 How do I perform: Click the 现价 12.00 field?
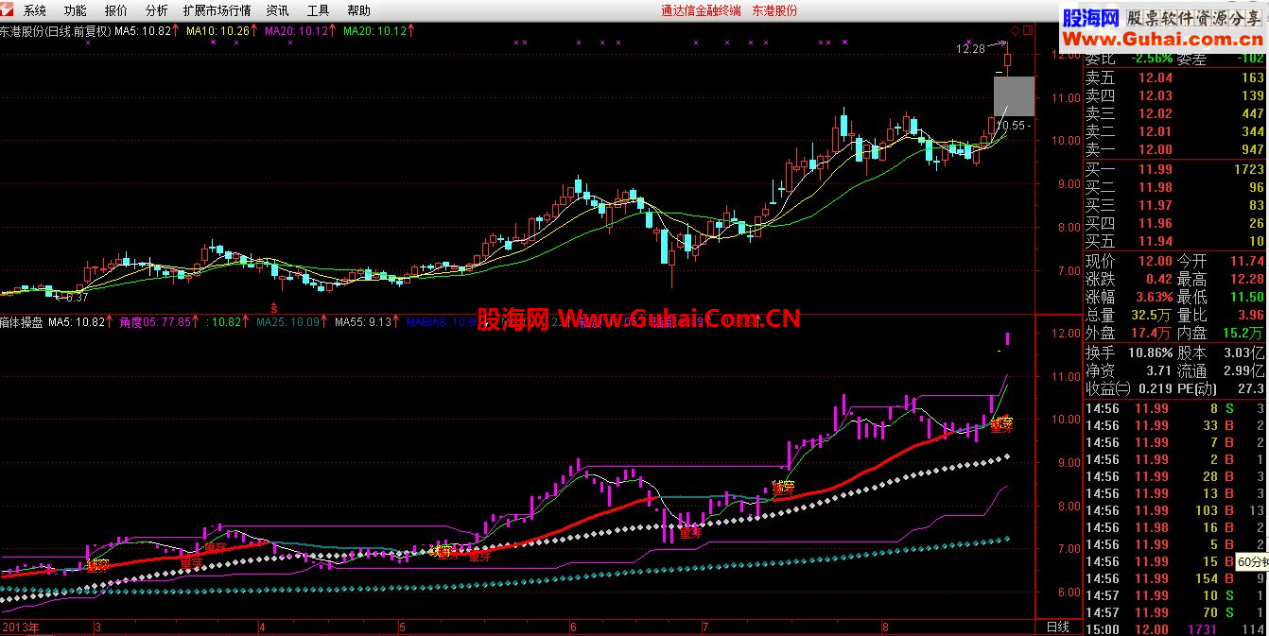point(1128,261)
